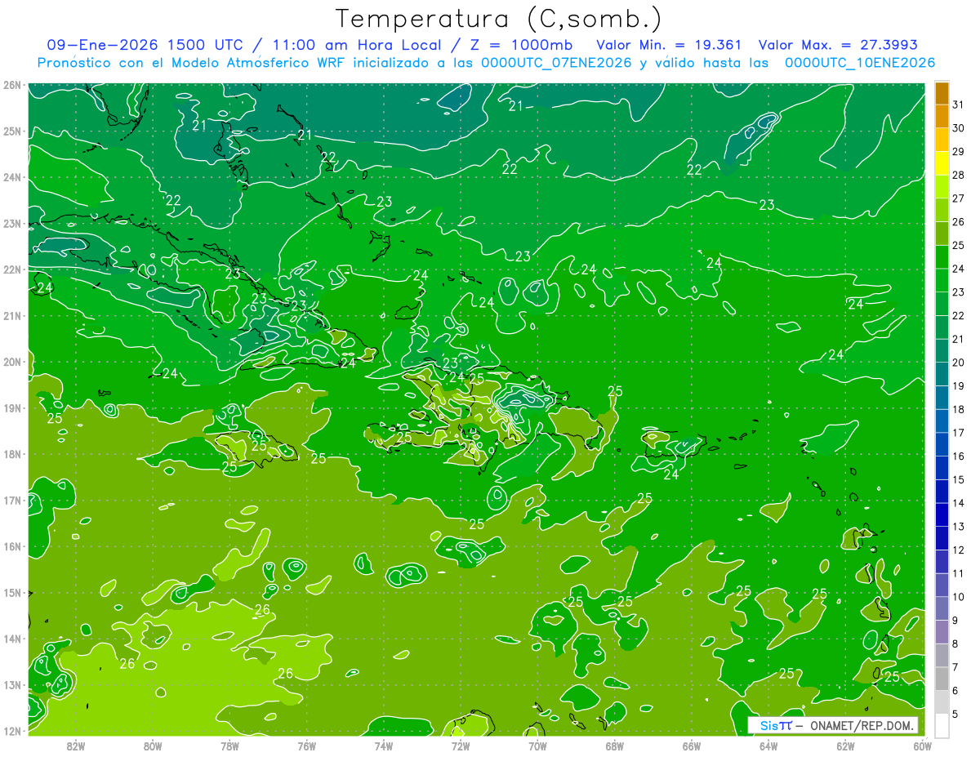Click the 13N latitude axis label
Screen dimensions: 980x757
pos(12,685)
